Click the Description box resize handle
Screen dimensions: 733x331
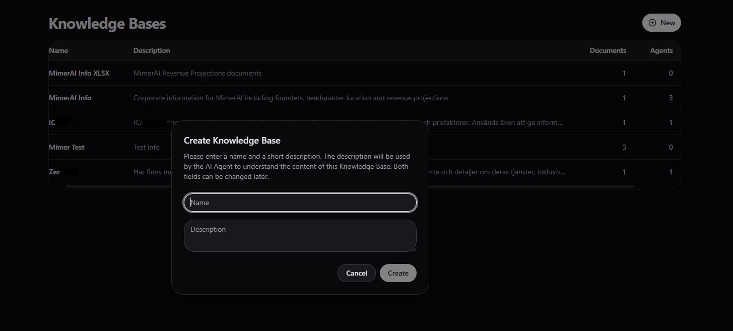click(414, 249)
